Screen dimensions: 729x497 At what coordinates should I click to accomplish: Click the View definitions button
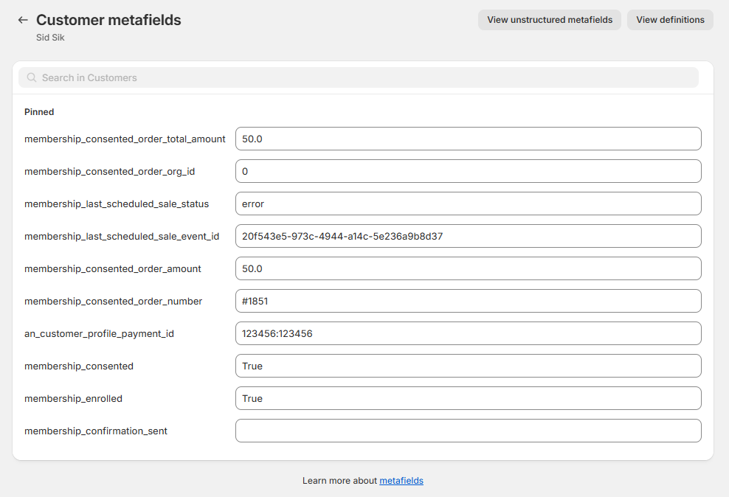[x=670, y=20]
